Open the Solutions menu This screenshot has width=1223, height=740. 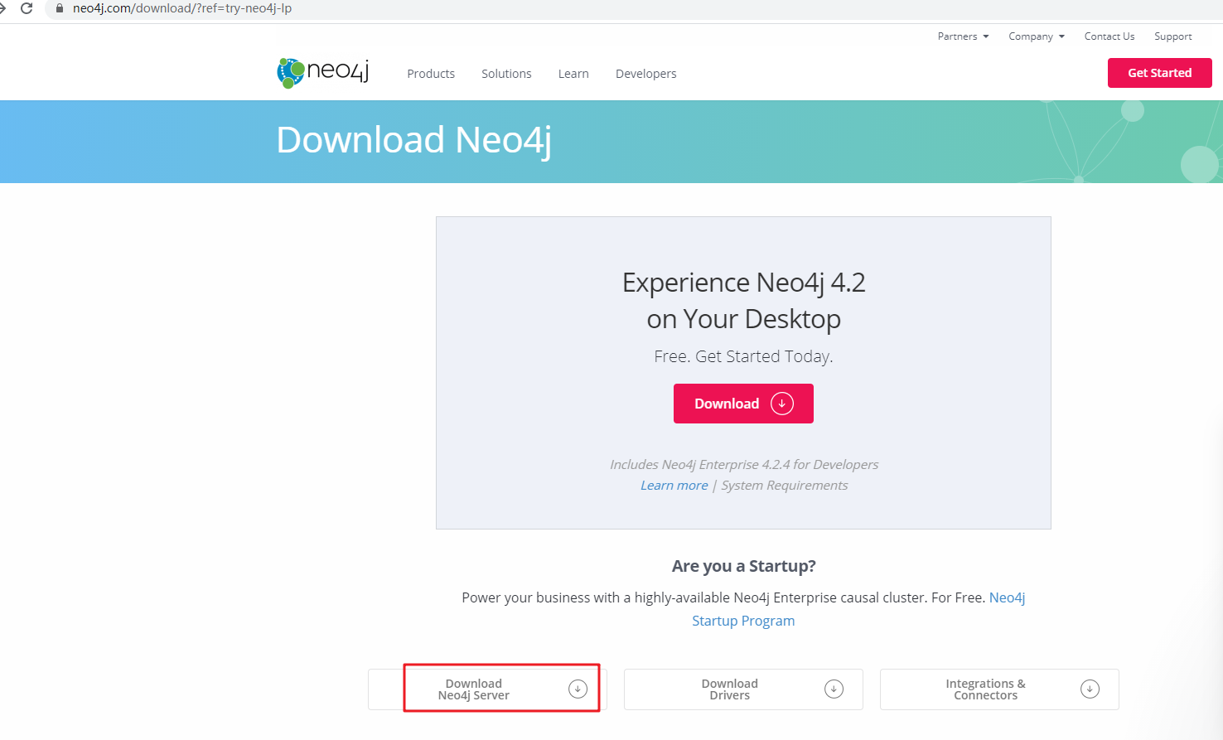point(506,74)
